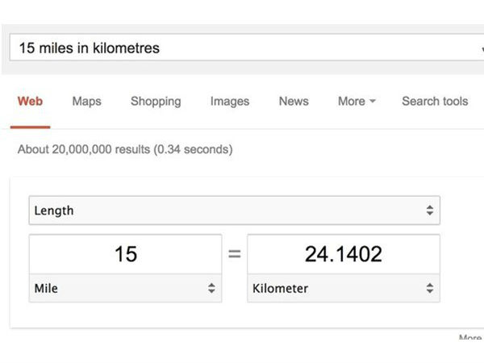The height and width of the screenshot is (363, 484).
Task: Switch to the Maps tab
Action: (x=86, y=102)
